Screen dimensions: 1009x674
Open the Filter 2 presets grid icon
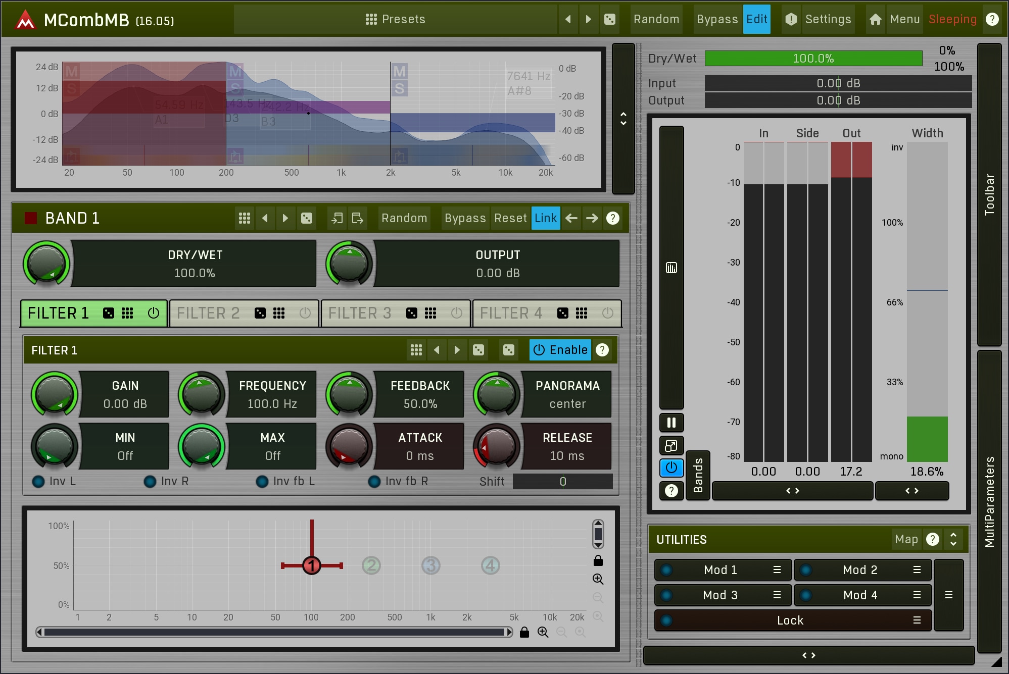[279, 313]
